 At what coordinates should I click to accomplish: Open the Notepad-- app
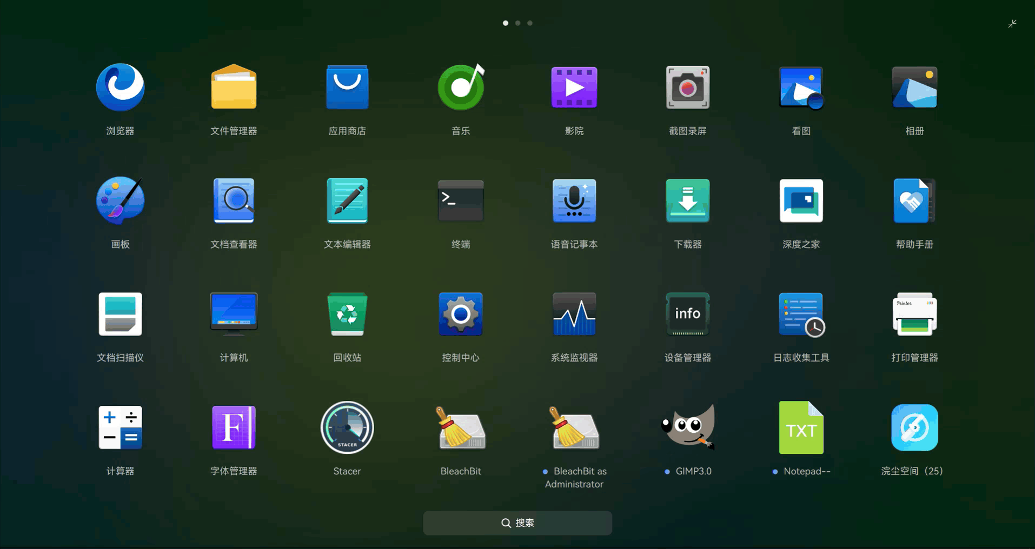tap(801, 427)
